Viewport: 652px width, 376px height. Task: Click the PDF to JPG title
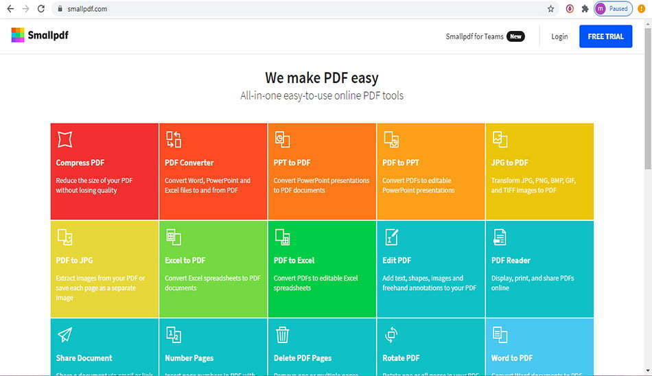click(x=74, y=260)
